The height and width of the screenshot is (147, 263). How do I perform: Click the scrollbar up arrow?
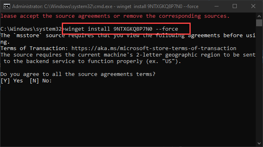[x=259, y=16]
